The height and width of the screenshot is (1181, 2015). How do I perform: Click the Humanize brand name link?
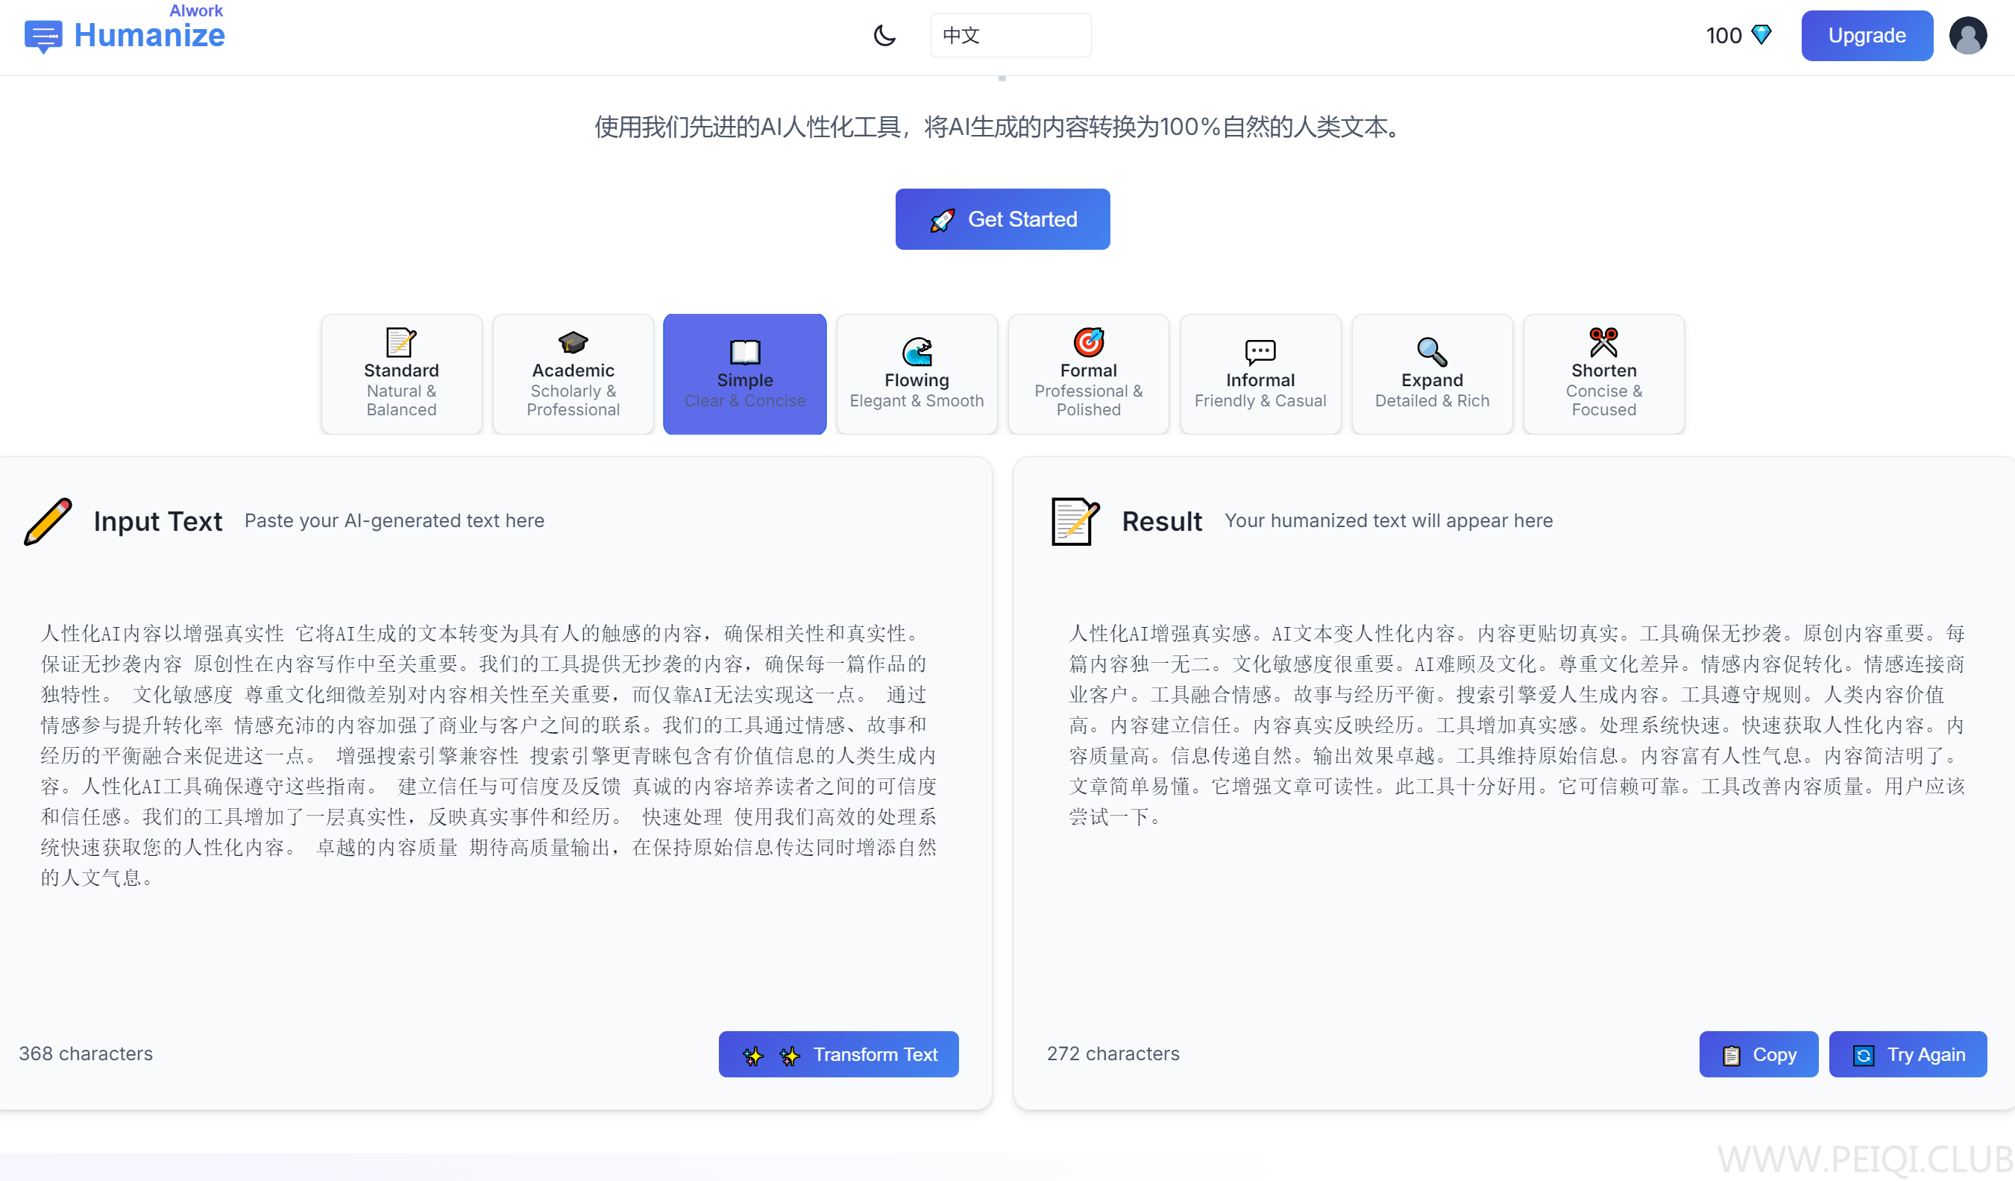pos(150,36)
